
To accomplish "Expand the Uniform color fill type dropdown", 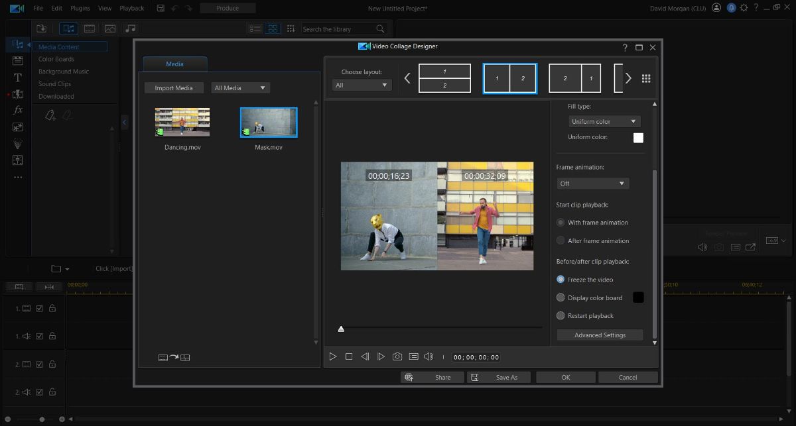I will coord(604,121).
